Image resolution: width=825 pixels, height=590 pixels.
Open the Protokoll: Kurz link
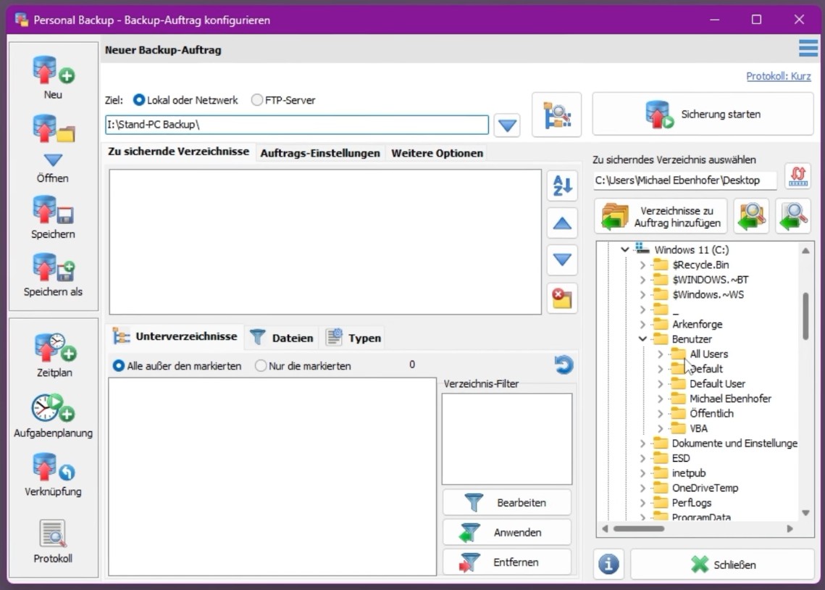pyautogui.click(x=778, y=76)
